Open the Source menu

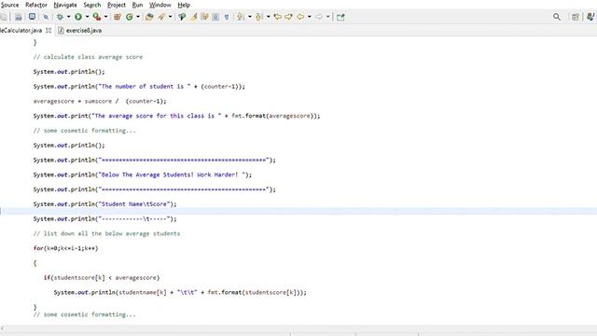[9, 5]
